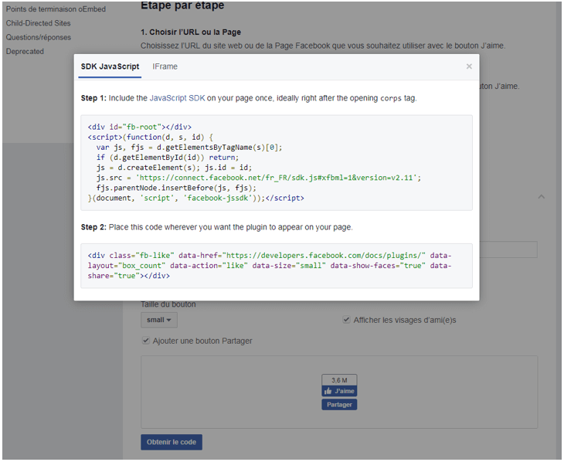Toggle Ajouter une bouton Partager checkbox
The height and width of the screenshot is (462, 564).
[146, 341]
